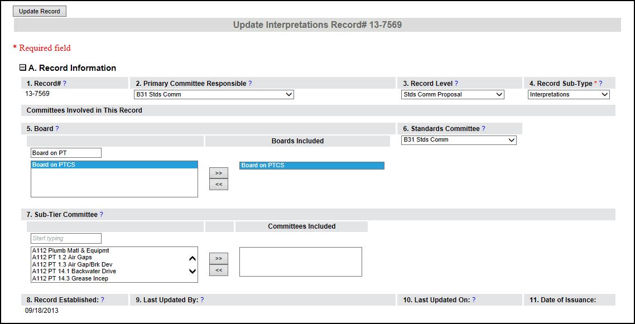The width and height of the screenshot is (635, 324).
Task: Click the Update Record button
Action: (x=39, y=11)
